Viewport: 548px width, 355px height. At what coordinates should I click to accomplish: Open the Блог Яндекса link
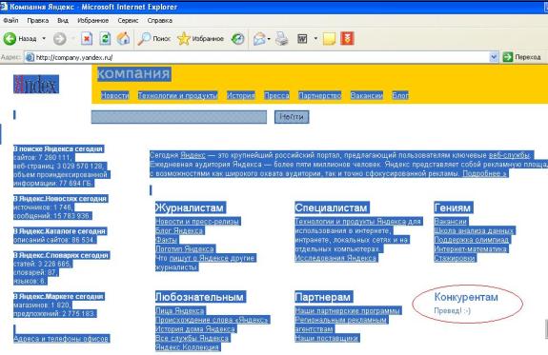[x=179, y=230]
